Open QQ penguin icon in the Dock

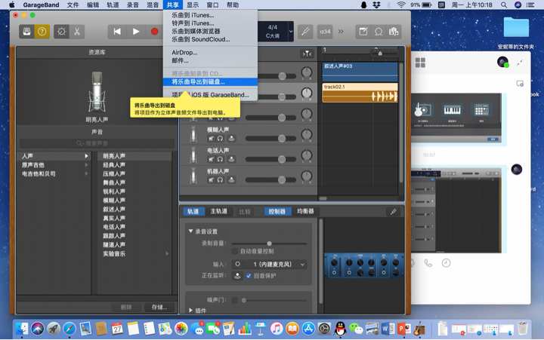point(340,328)
